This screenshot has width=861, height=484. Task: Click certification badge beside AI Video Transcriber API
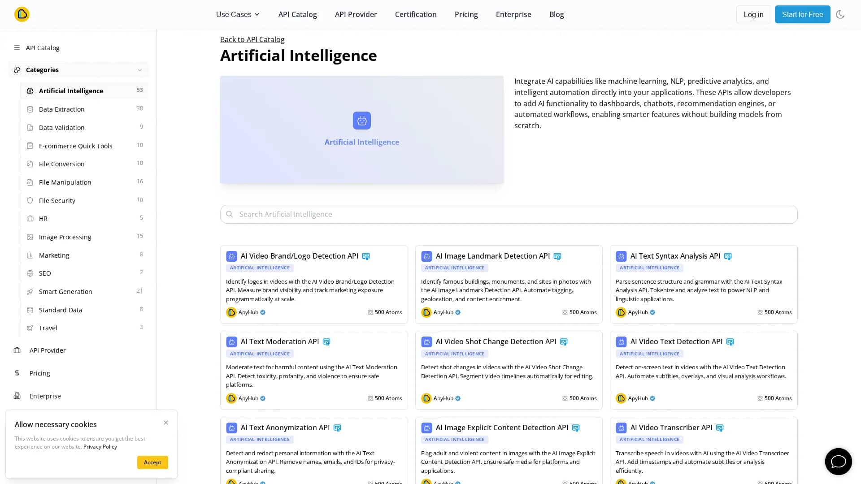[x=720, y=428]
